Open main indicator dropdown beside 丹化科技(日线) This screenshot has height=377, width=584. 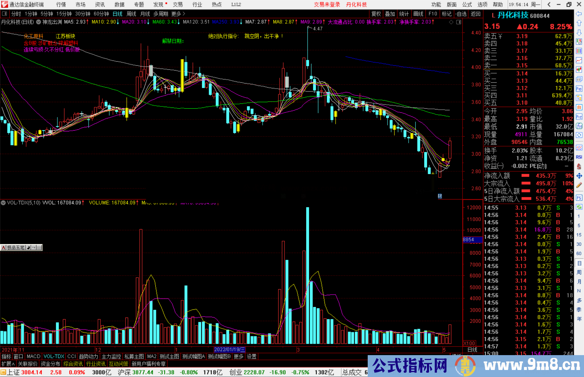[x=38, y=22]
